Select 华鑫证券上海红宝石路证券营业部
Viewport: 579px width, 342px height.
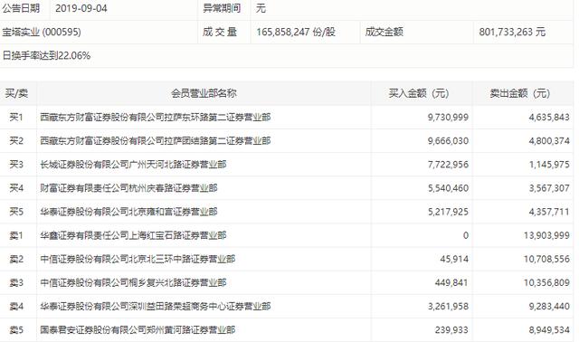point(133,235)
